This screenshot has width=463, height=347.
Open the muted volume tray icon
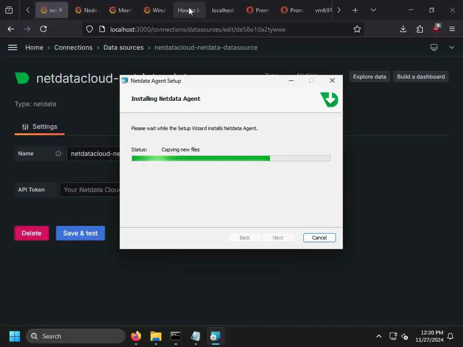tap(405, 337)
